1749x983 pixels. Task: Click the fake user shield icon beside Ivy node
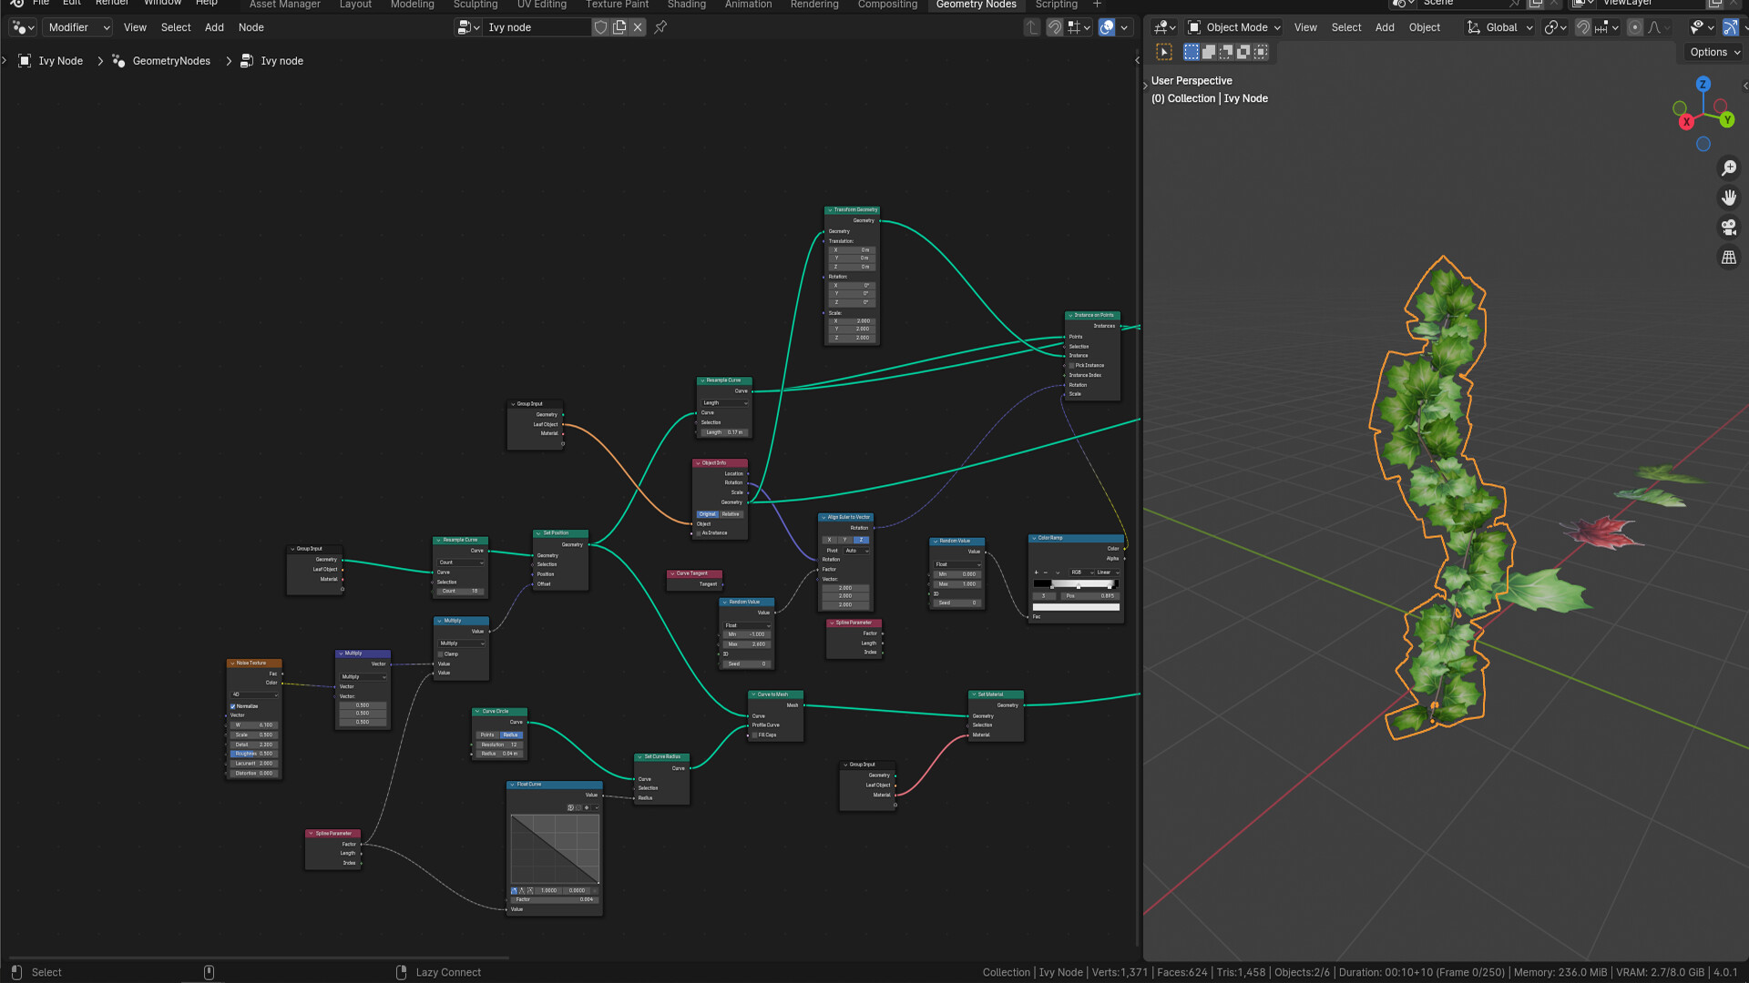601,27
